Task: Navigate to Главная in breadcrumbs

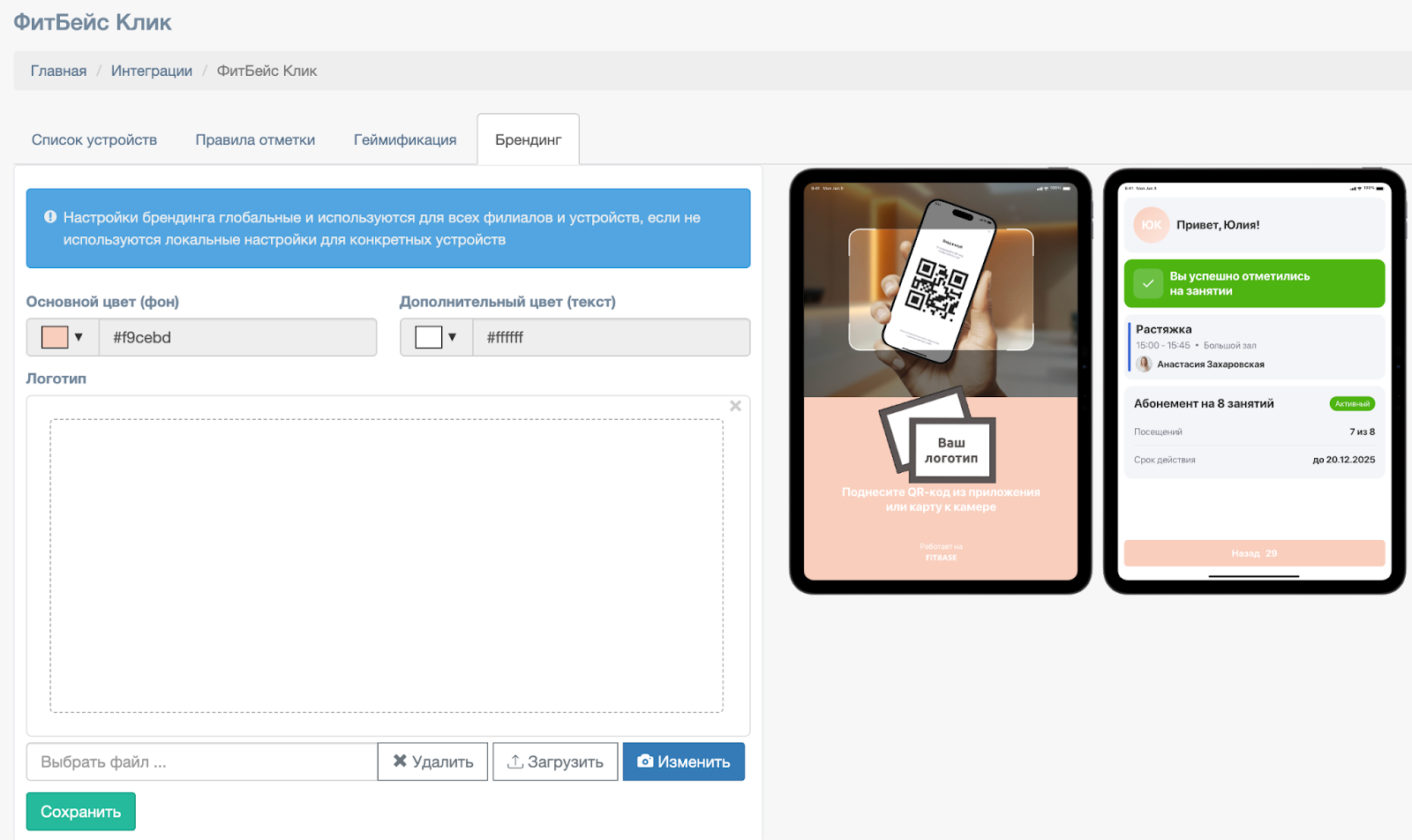Action: point(58,71)
